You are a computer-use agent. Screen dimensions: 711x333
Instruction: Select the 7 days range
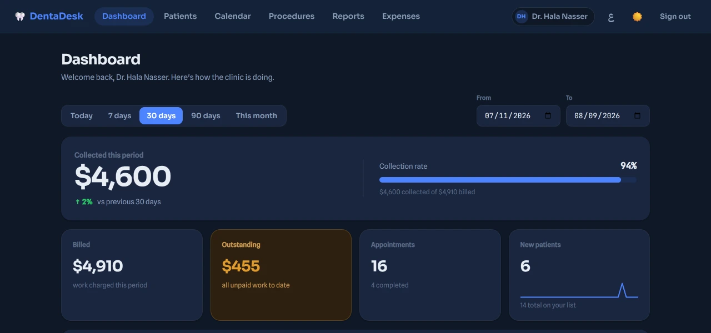[x=119, y=116]
